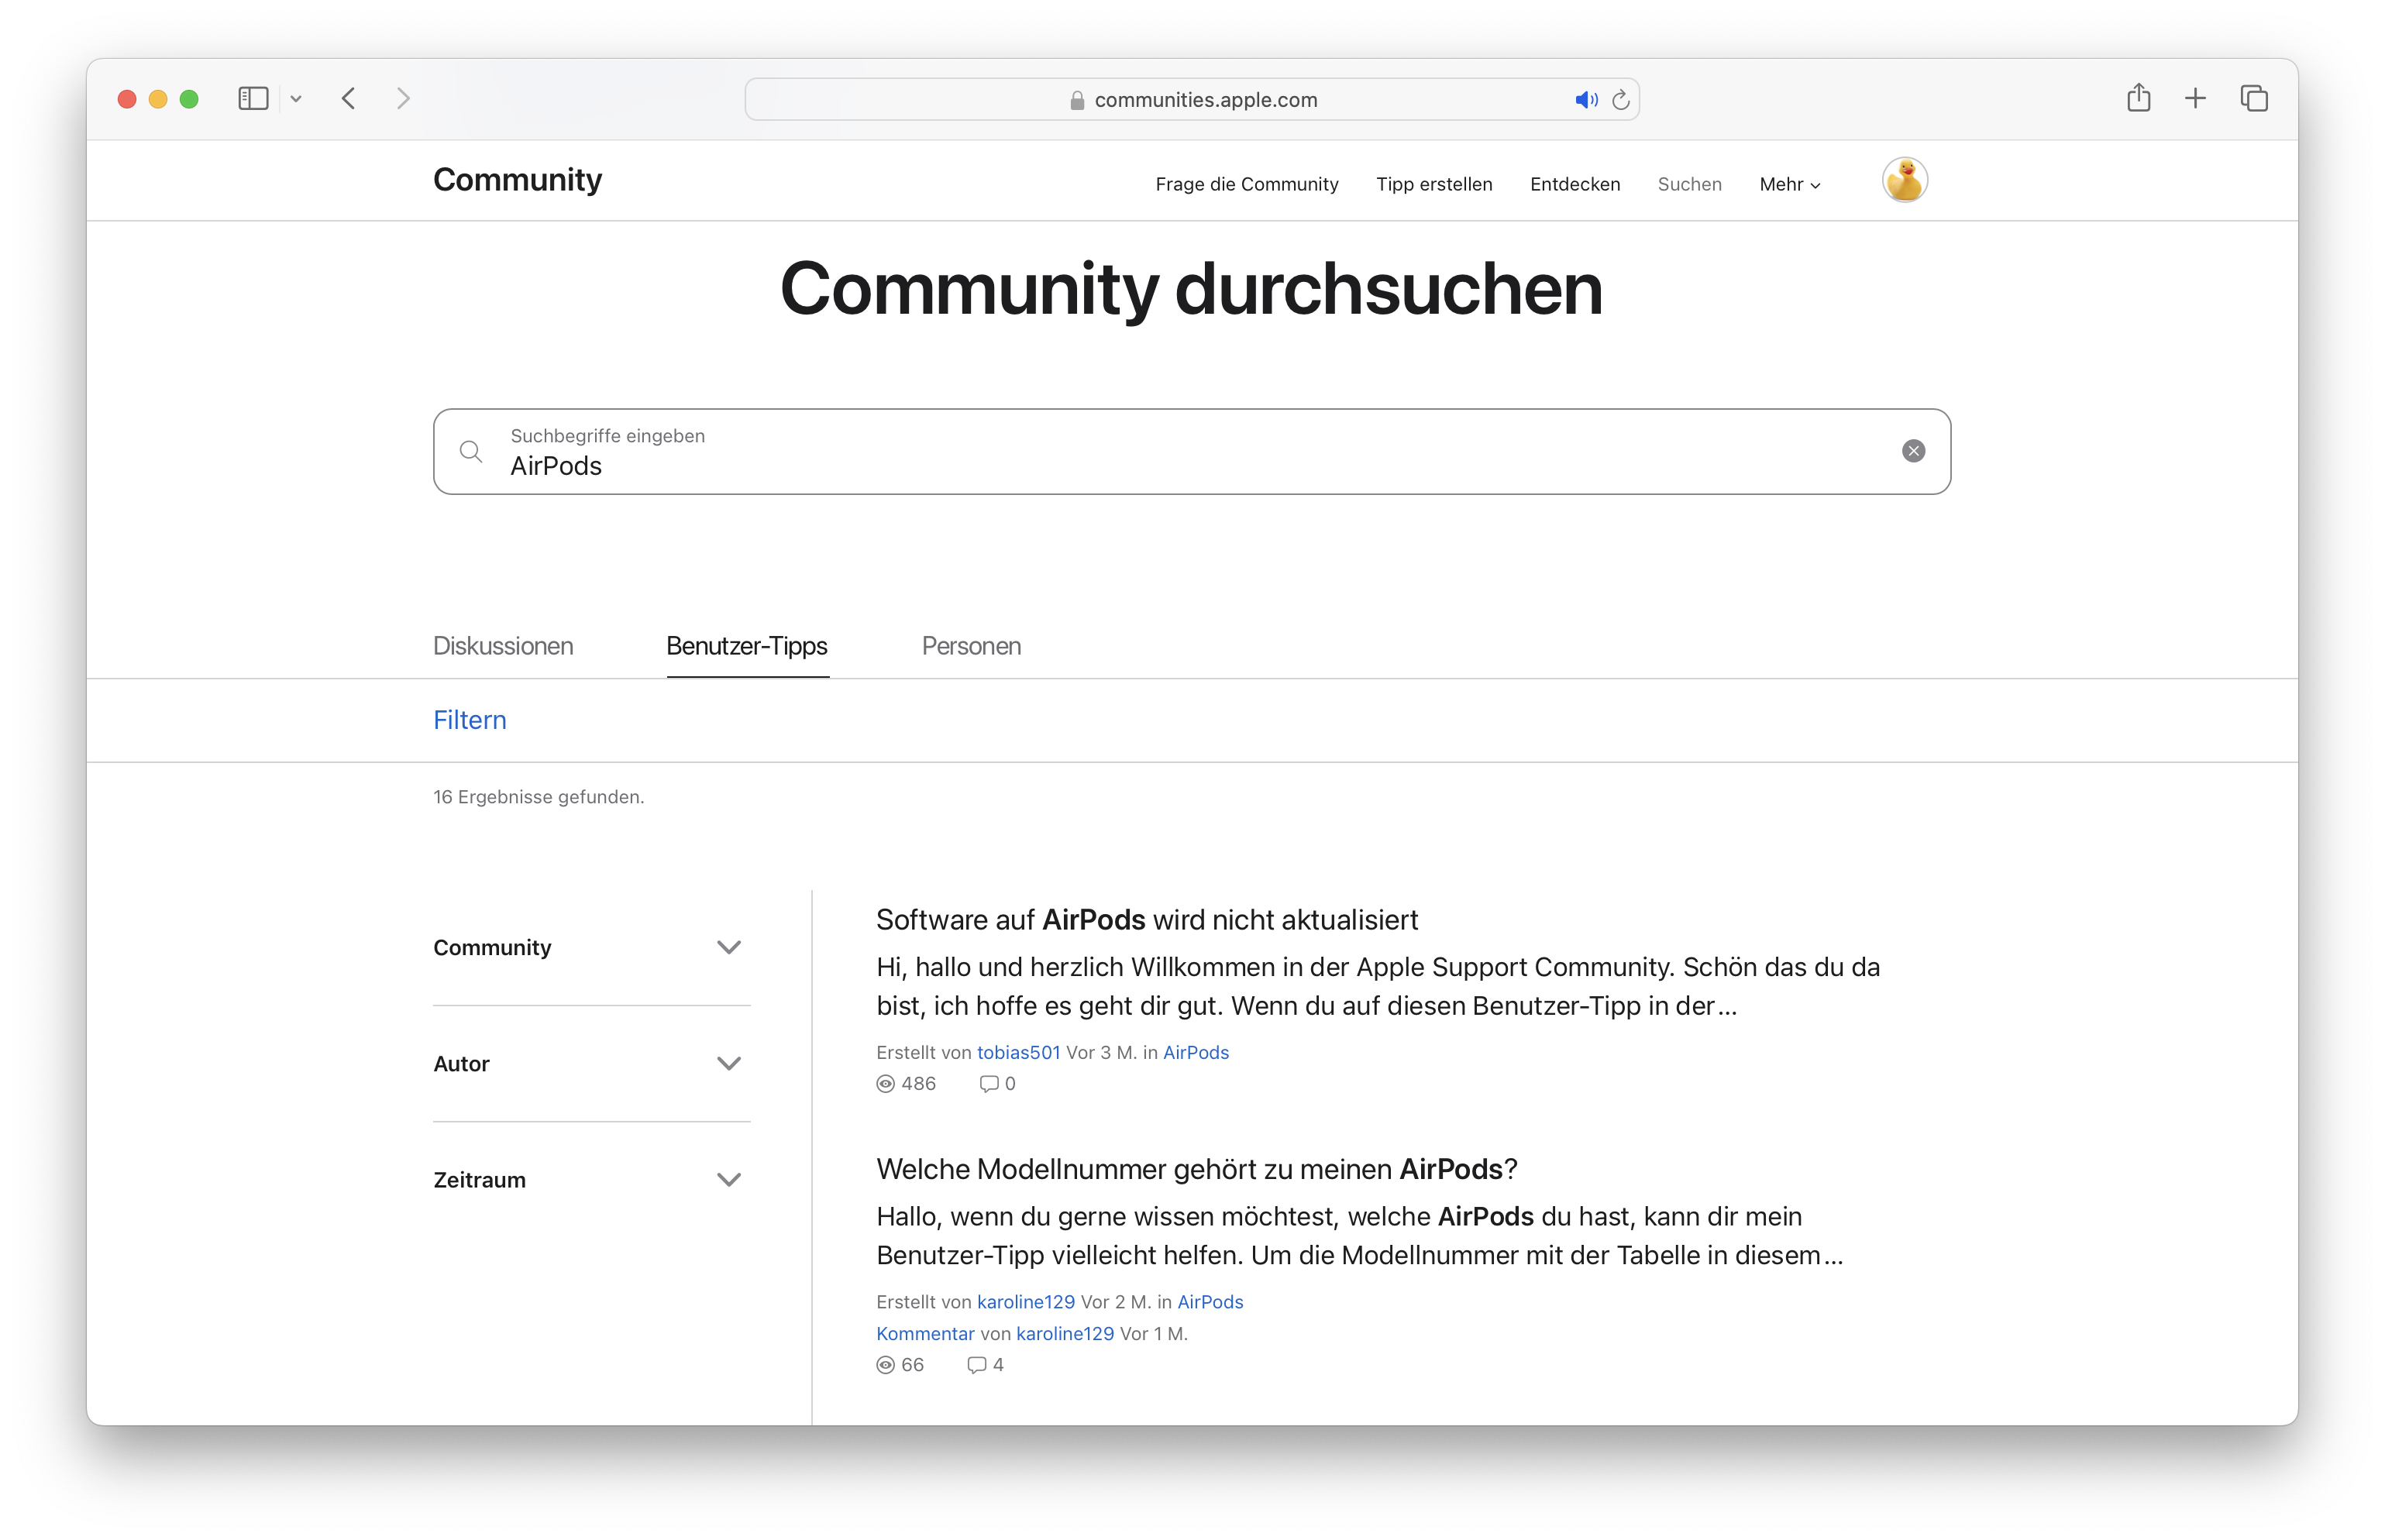Viewport: 2385px width, 1540px height.
Task: Expand the Zeitraum filter section
Action: click(x=729, y=1179)
